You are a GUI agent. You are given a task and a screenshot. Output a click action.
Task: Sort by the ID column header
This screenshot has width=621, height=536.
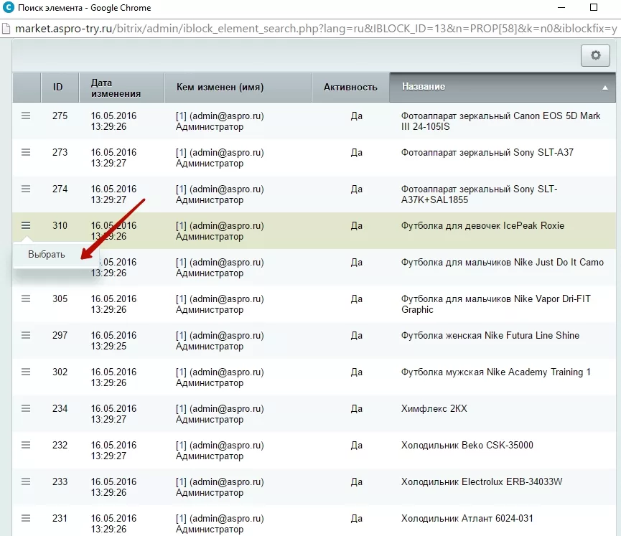point(58,87)
